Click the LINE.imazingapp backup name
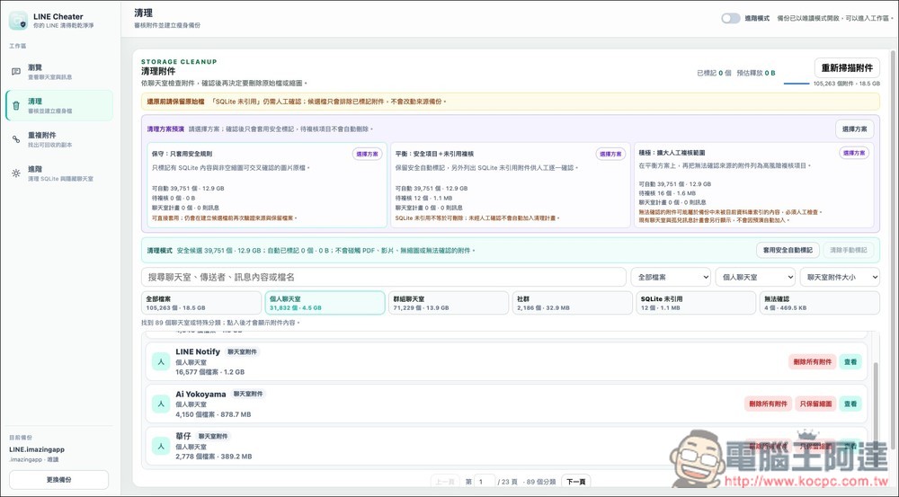Image resolution: width=899 pixels, height=497 pixels. pyautogui.click(x=37, y=449)
